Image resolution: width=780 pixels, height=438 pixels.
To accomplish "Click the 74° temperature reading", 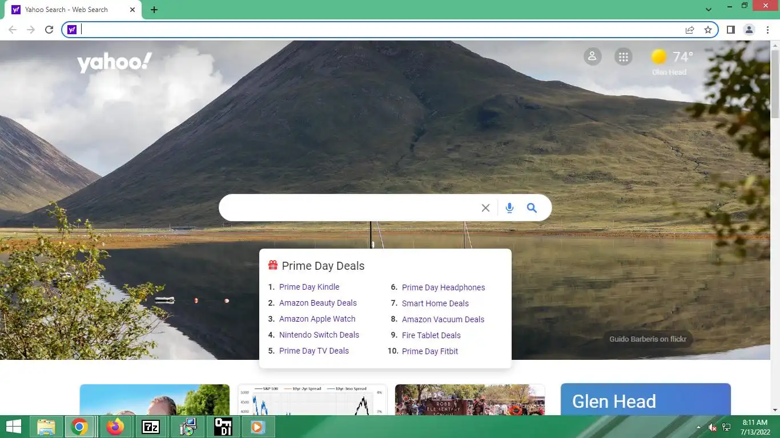I will coord(682,56).
